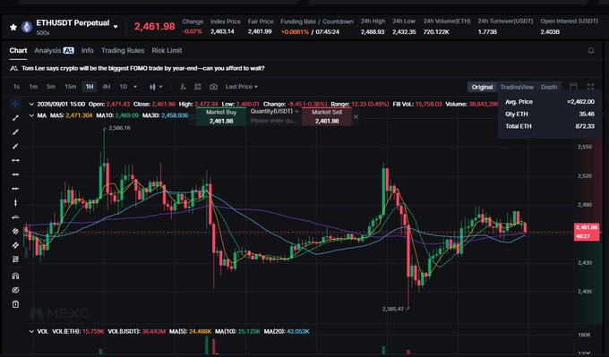Click the 24h Low 2,432.35 value

point(404,32)
